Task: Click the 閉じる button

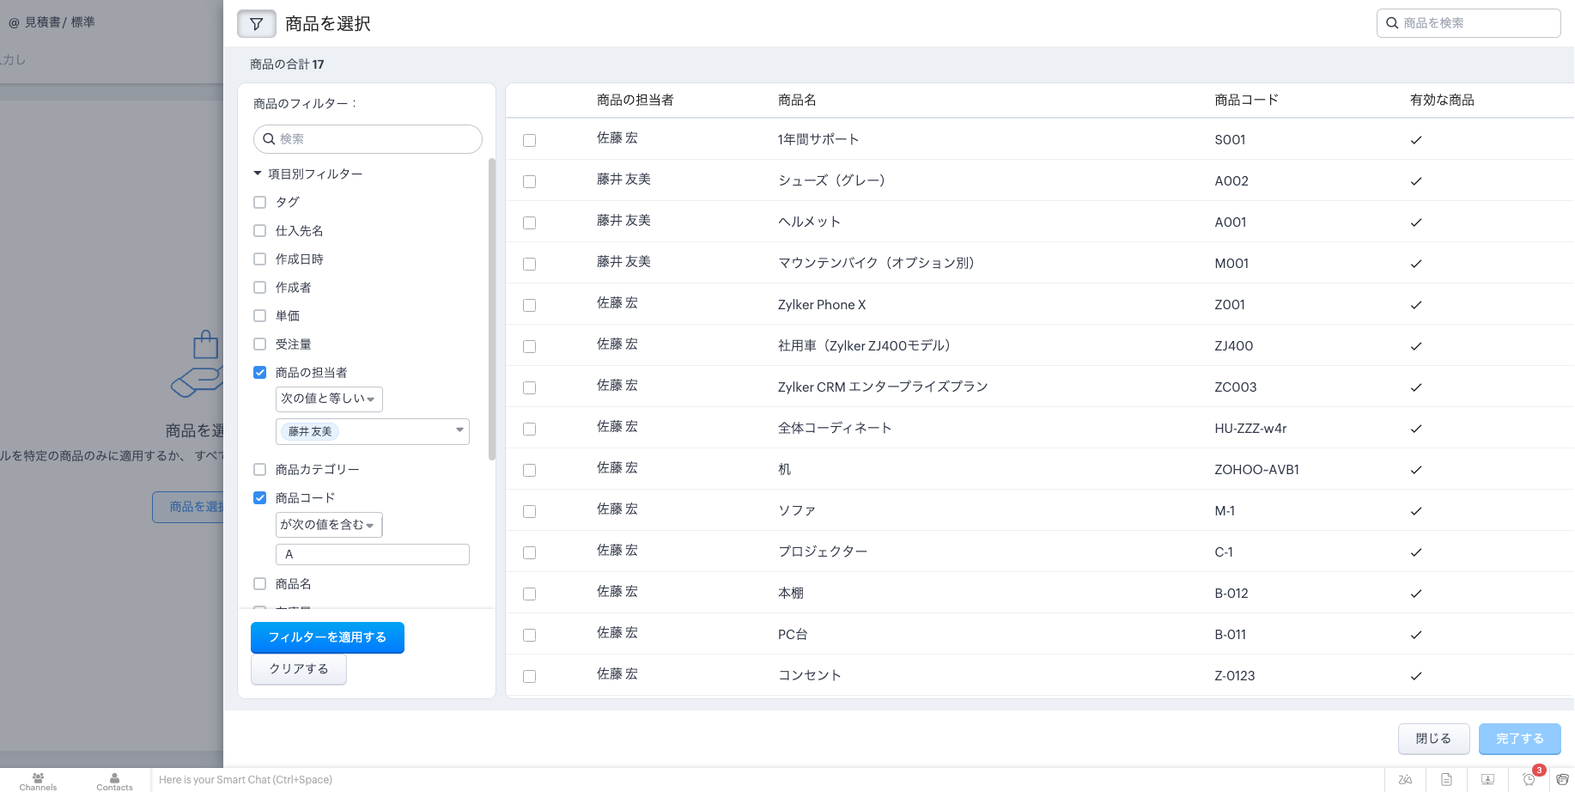Action: coord(1433,739)
